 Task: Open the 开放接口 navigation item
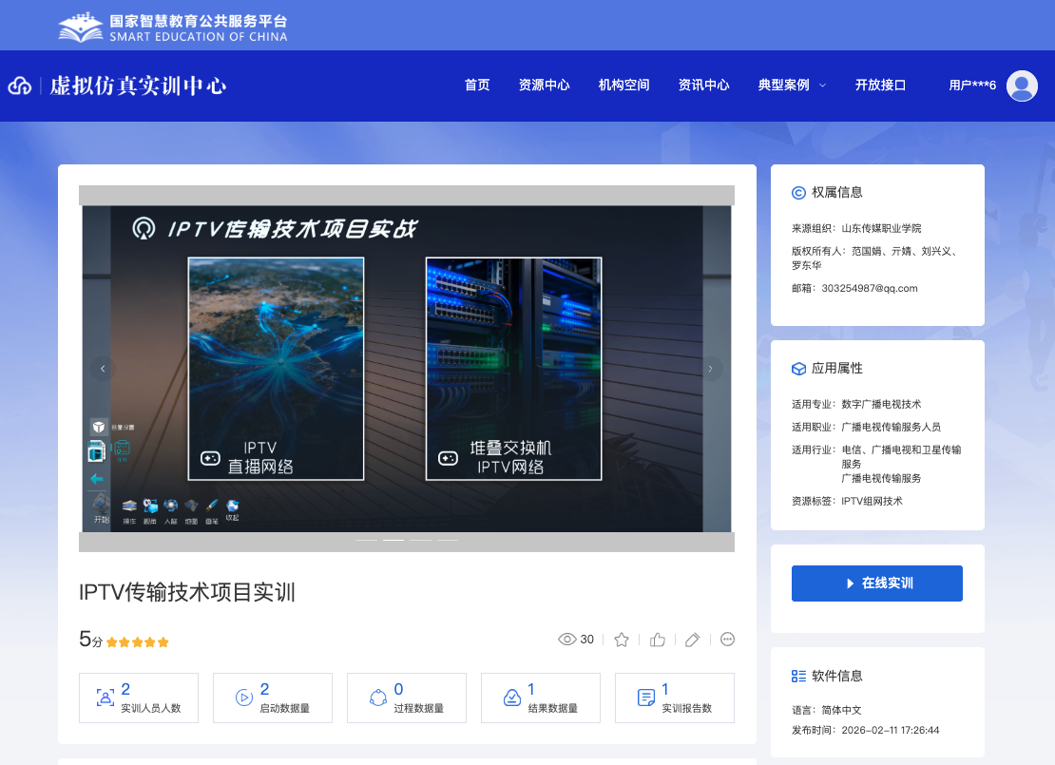pos(880,86)
